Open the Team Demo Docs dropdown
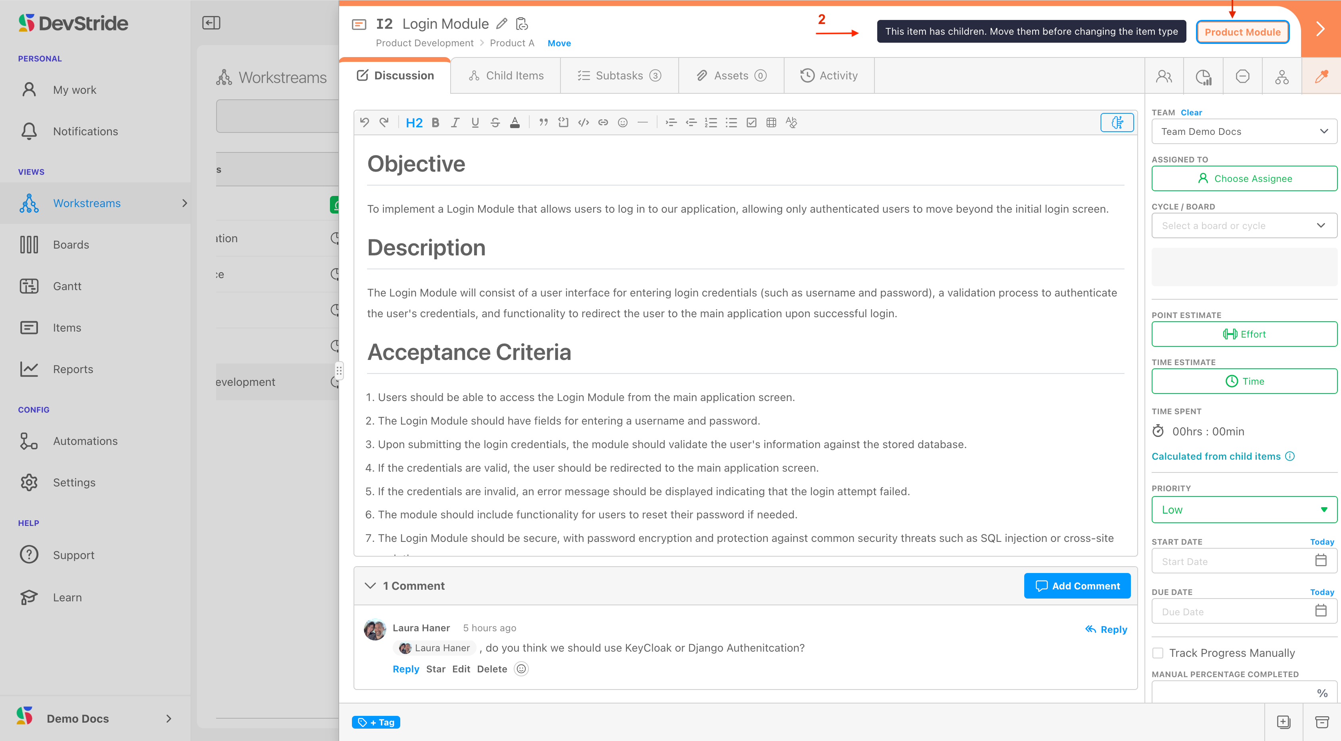 coord(1244,132)
